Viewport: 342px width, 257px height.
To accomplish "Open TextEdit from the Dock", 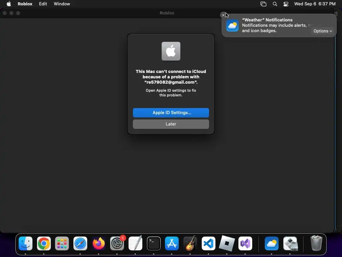I will (x=136, y=243).
